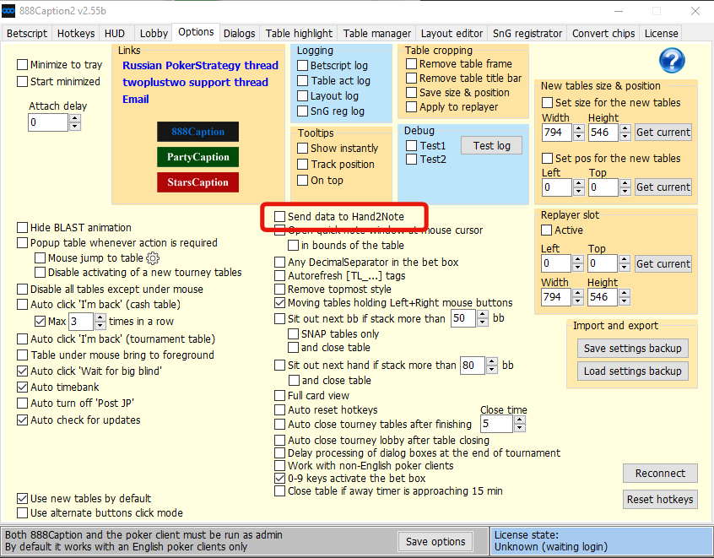Click the new tables Top position field
This screenshot has height=558, width=714.
pos(603,187)
